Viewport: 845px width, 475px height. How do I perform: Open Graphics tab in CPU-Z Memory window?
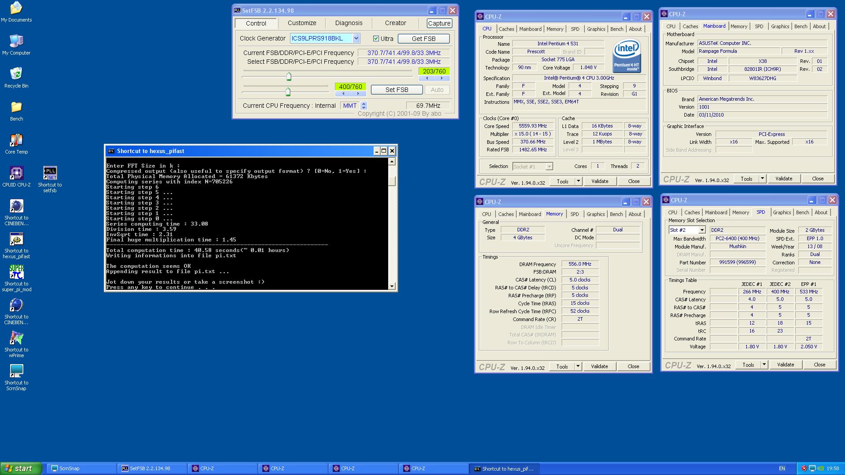(x=595, y=214)
